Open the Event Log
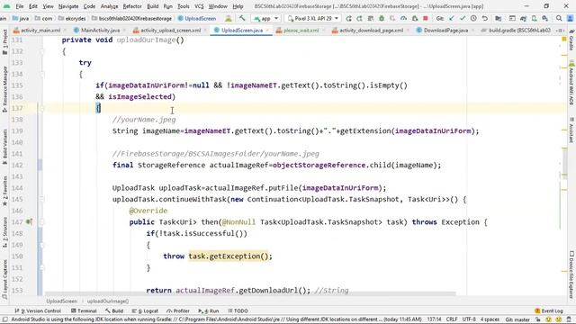Screen dimensions: 576x324 [549, 310]
